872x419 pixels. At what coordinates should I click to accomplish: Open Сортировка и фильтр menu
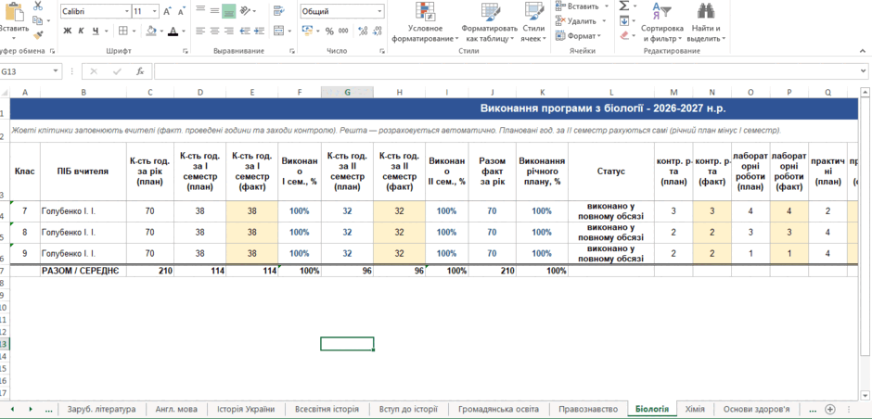coord(661,23)
